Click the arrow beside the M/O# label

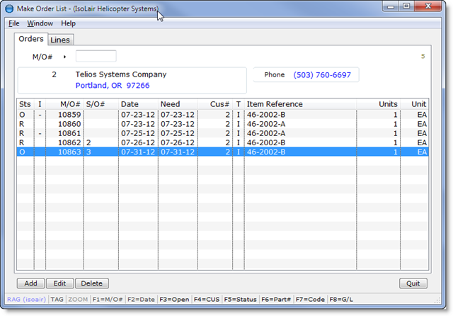pyautogui.click(x=64, y=56)
